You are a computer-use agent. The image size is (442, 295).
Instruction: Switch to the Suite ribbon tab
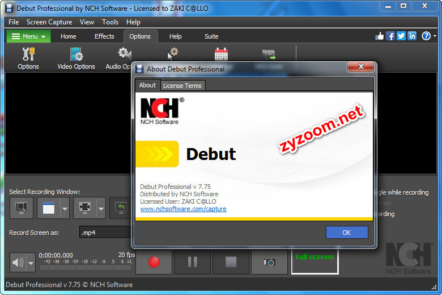pos(211,36)
